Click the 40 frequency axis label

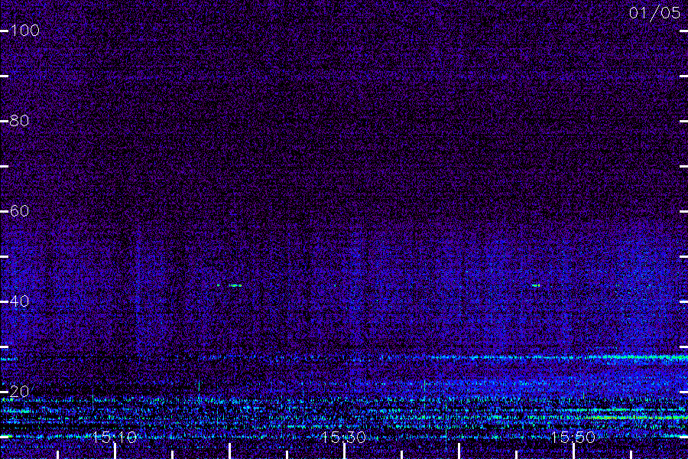pyautogui.click(x=19, y=301)
